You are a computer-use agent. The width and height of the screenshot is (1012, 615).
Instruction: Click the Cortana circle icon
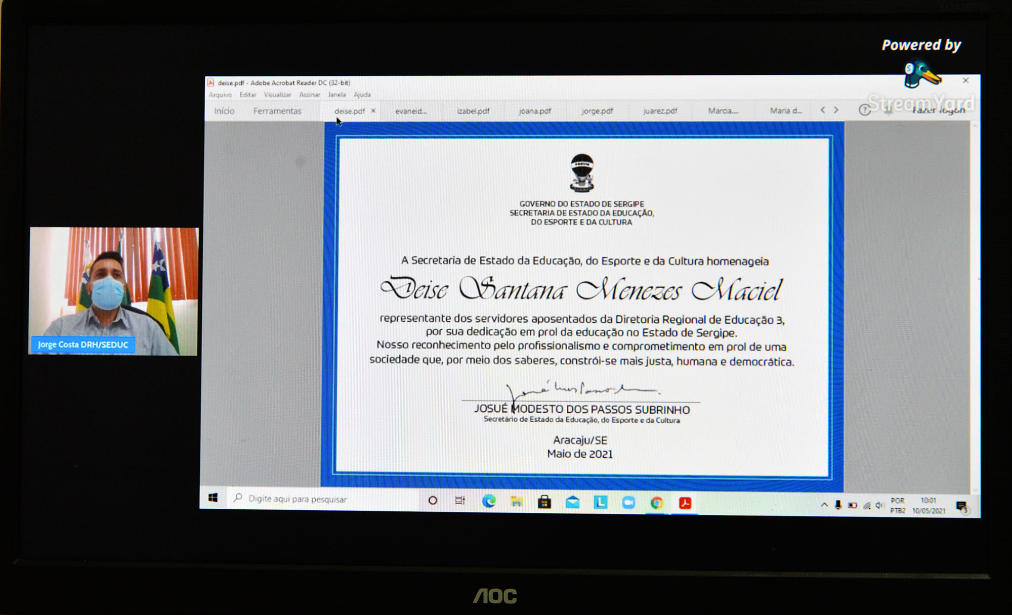[x=433, y=501]
